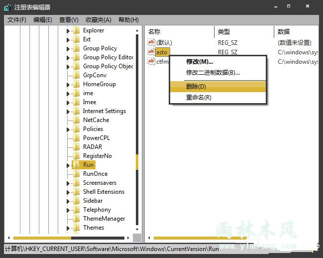
Task: Select the ime tree key
Action: (x=88, y=93)
